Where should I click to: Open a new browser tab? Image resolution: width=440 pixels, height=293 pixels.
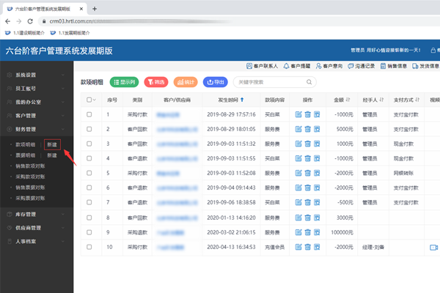point(95,9)
